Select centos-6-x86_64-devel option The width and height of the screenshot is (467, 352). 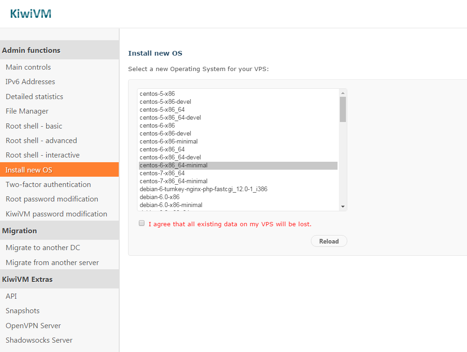(238, 157)
